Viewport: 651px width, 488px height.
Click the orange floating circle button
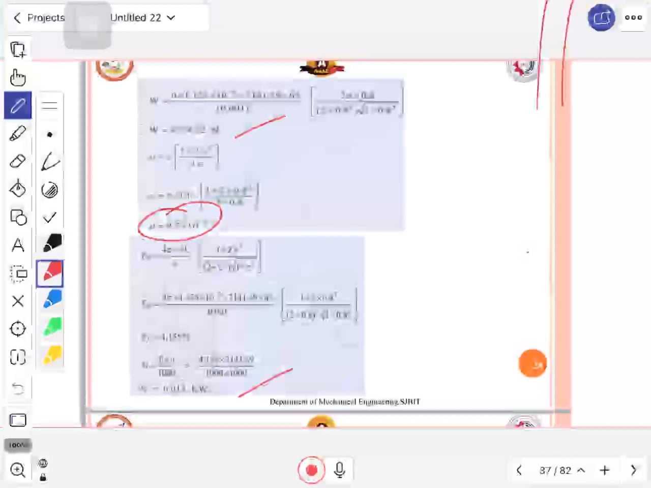(x=532, y=363)
